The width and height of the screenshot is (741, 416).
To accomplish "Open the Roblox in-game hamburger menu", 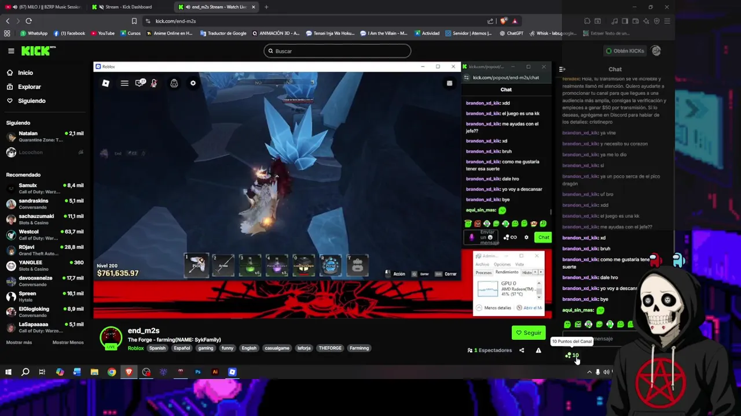I will coord(124,83).
